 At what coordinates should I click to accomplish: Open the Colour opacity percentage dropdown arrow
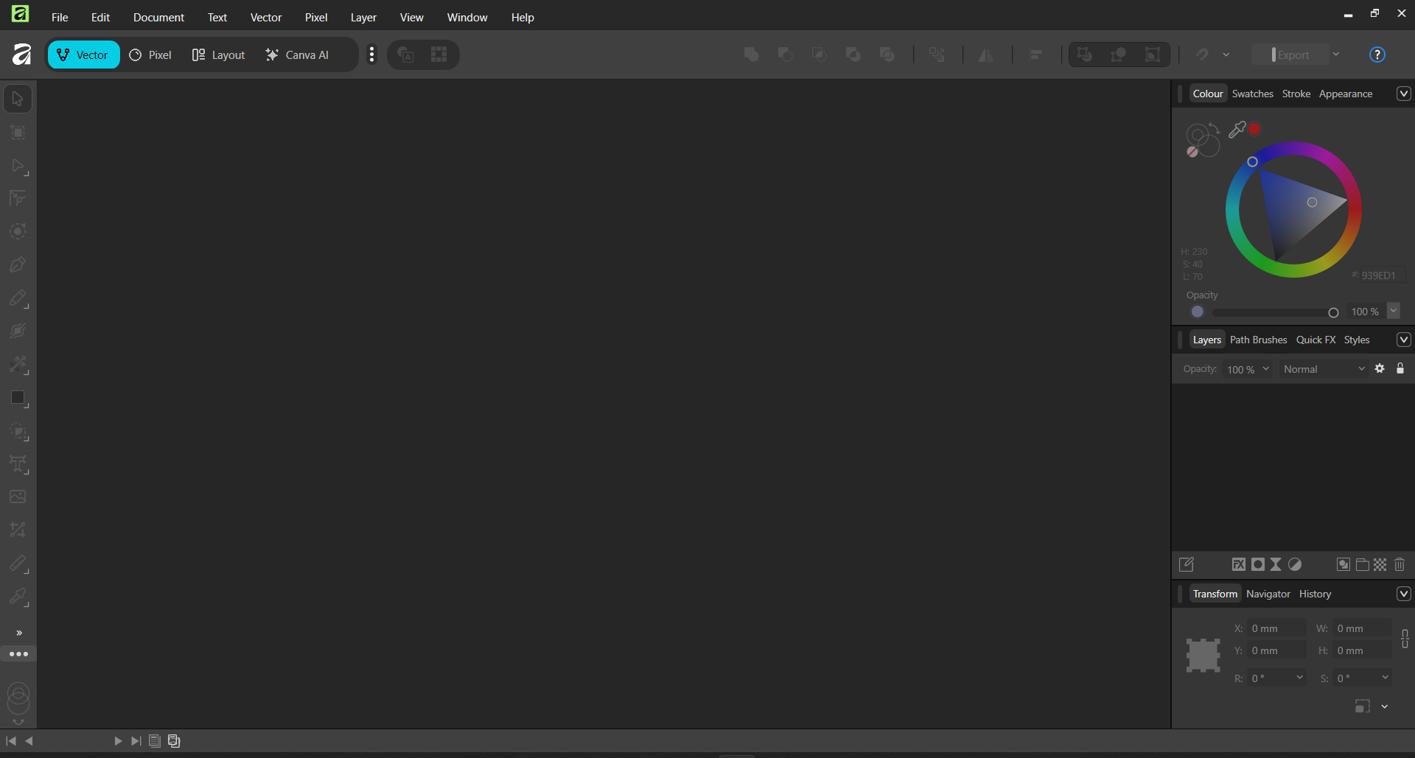click(x=1394, y=311)
